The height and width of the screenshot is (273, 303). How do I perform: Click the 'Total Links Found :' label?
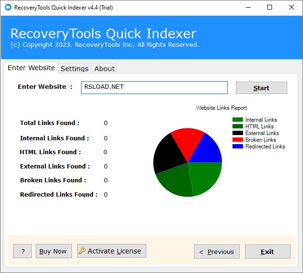point(50,123)
